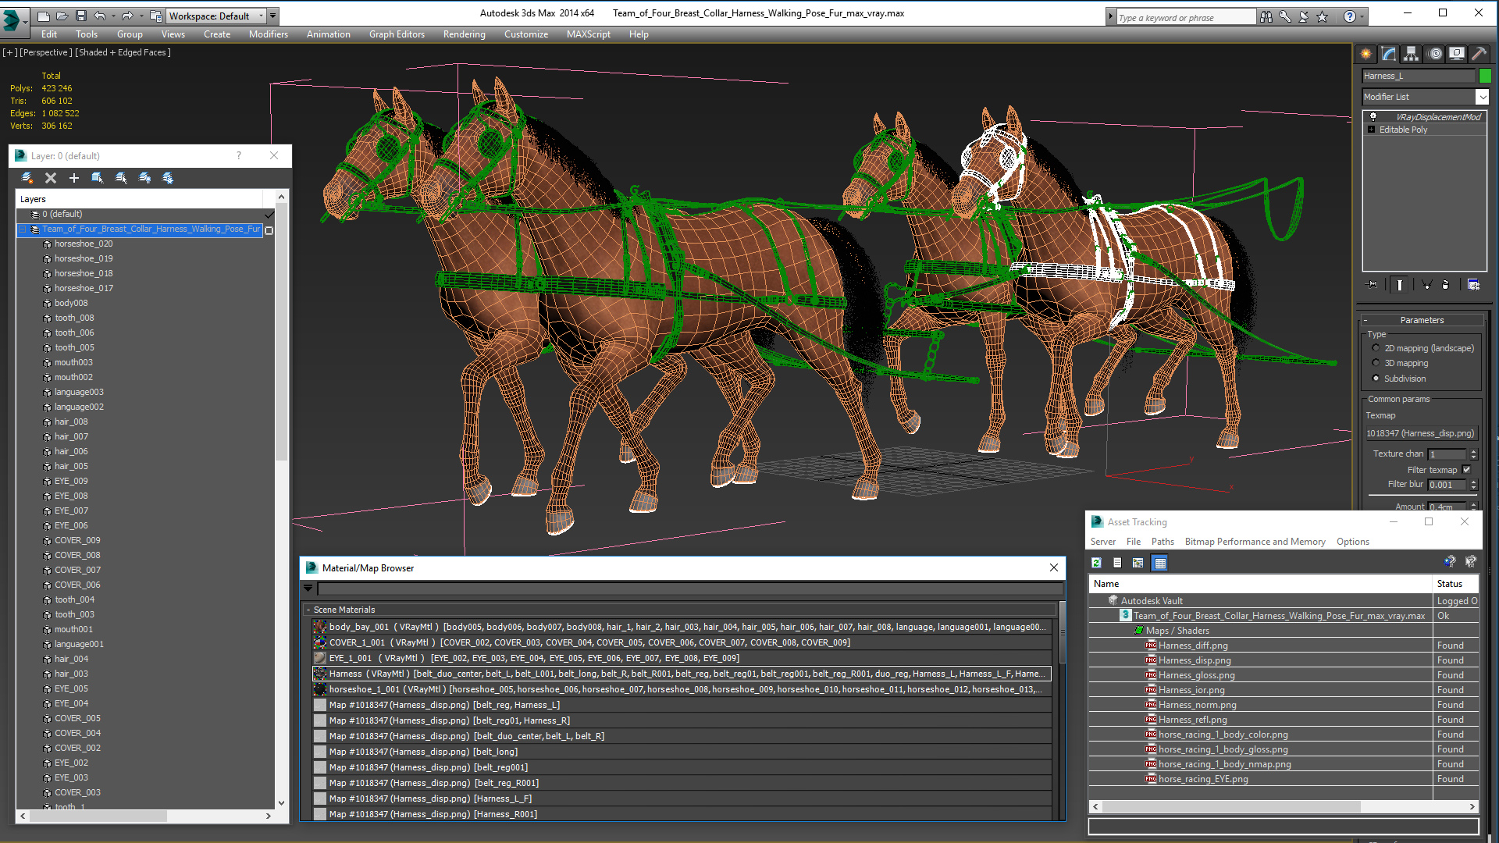Click the keyword search input field
The image size is (1499, 843).
pyautogui.click(x=1185, y=17)
